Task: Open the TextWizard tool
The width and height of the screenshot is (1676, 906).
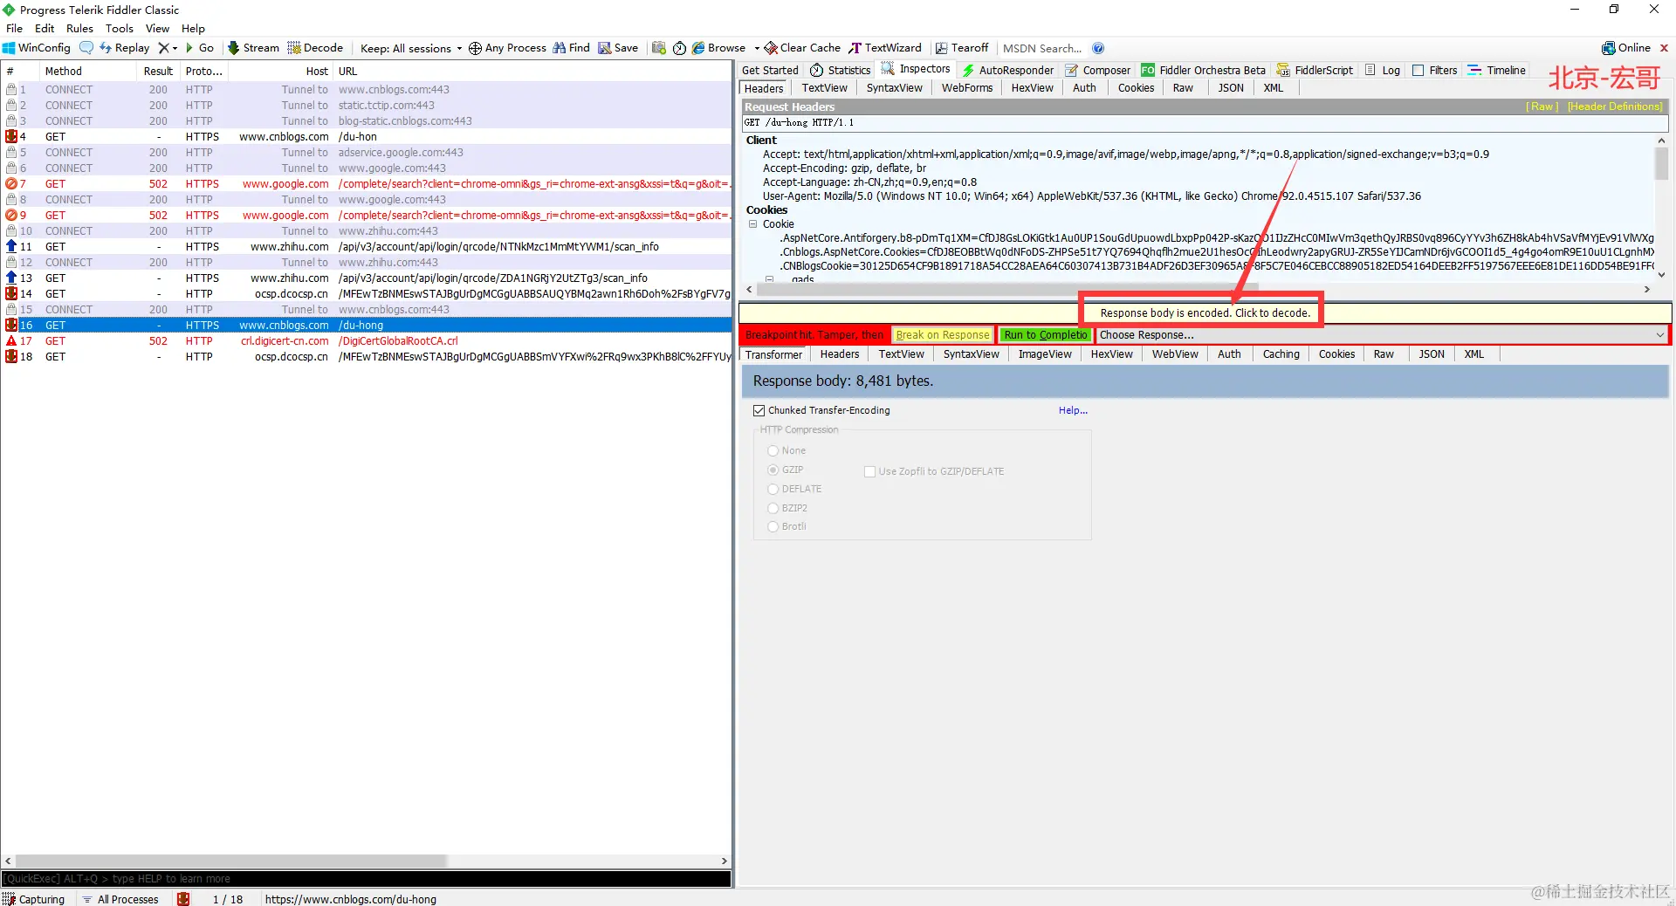Action: (885, 48)
